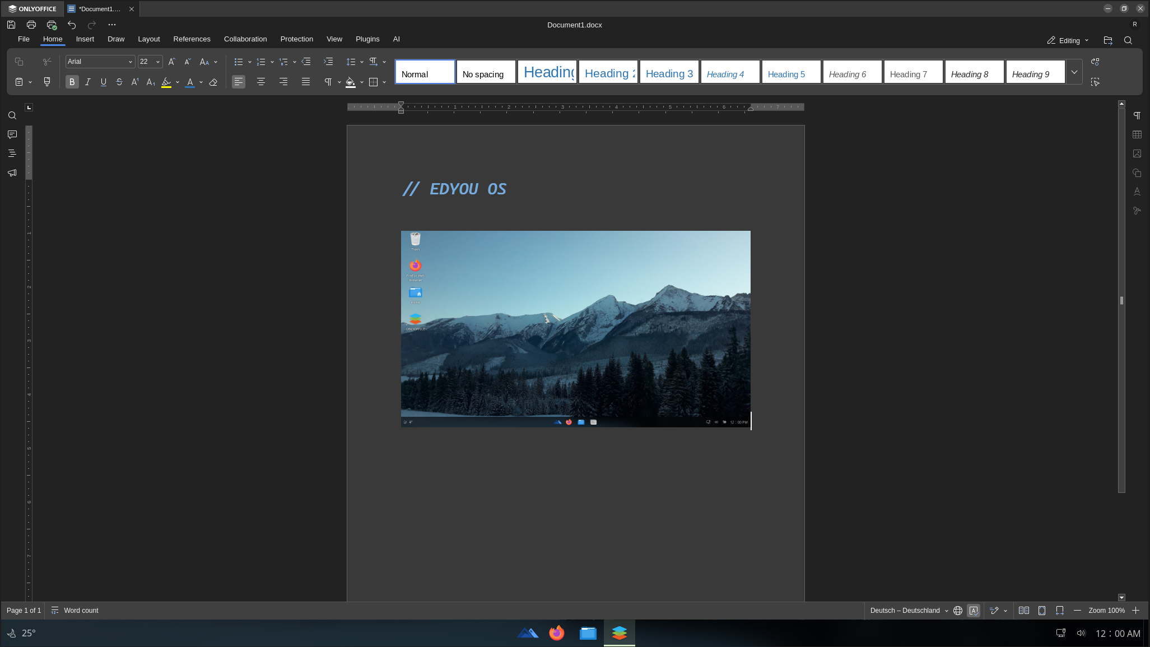Open the font size 22 dropdown

click(x=158, y=62)
